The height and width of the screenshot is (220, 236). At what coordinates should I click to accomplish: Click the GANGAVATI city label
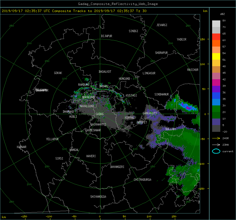(150, 113)
